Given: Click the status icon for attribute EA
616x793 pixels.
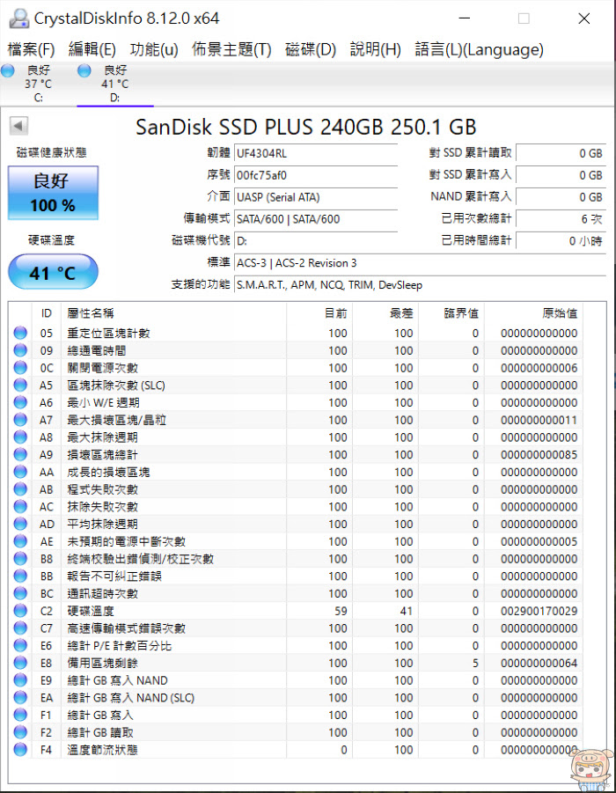Looking at the screenshot, I should 20,697.
